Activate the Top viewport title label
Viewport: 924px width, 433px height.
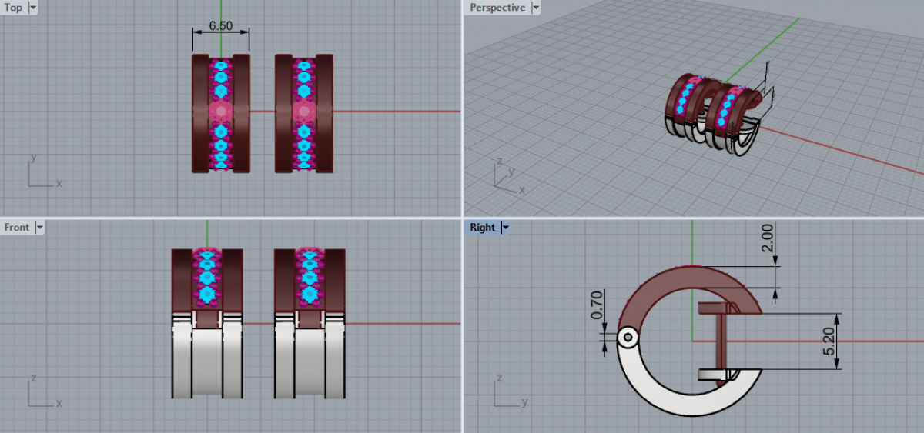pyautogui.click(x=13, y=8)
